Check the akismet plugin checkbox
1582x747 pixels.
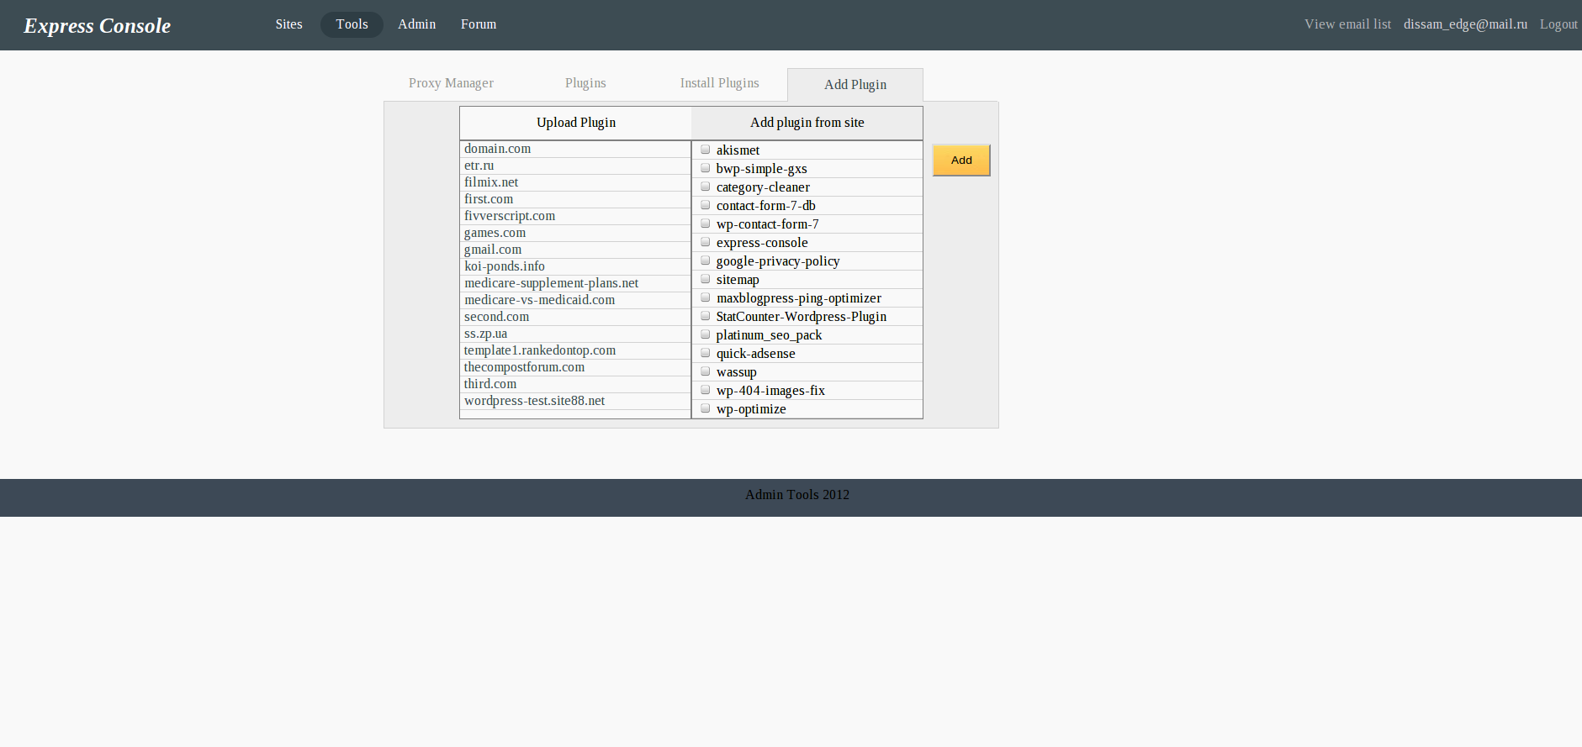pyautogui.click(x=706, y=150)
